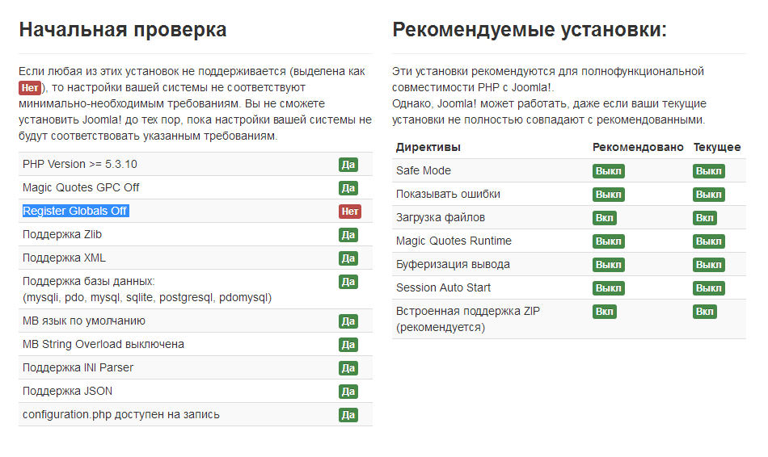Click the current Выкл badge for Magic Quotes Runtime
This screenshot has width=768, height=457.
[709, 241]
